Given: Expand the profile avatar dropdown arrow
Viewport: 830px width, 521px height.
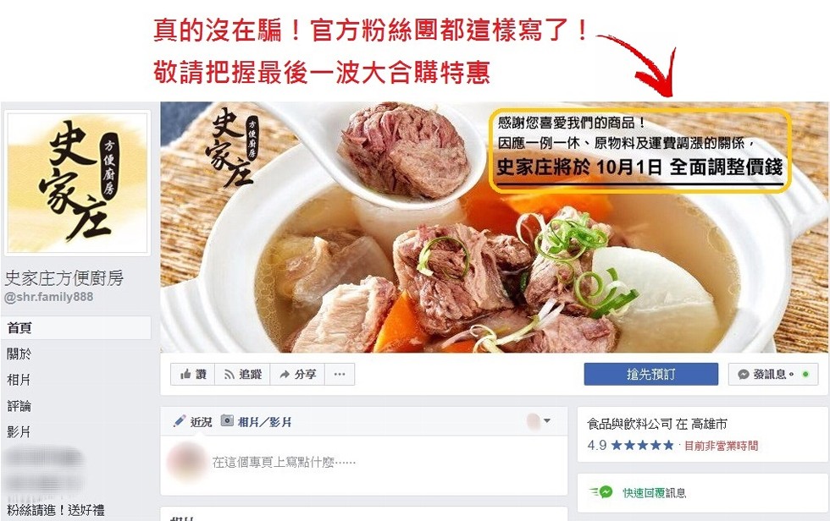Looking at the screenshot, I should [x=547, y=421].
